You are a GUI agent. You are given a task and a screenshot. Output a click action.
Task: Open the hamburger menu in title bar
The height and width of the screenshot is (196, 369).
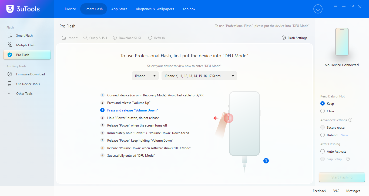coord(336,7)
